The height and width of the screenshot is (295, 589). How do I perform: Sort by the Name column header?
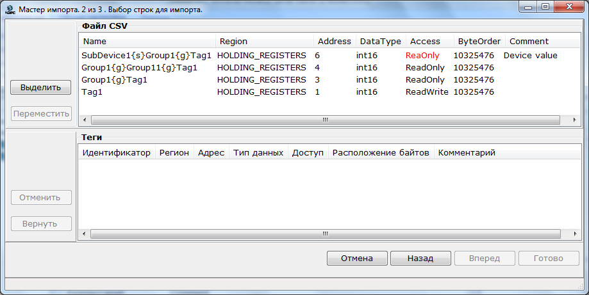point(147,41)
